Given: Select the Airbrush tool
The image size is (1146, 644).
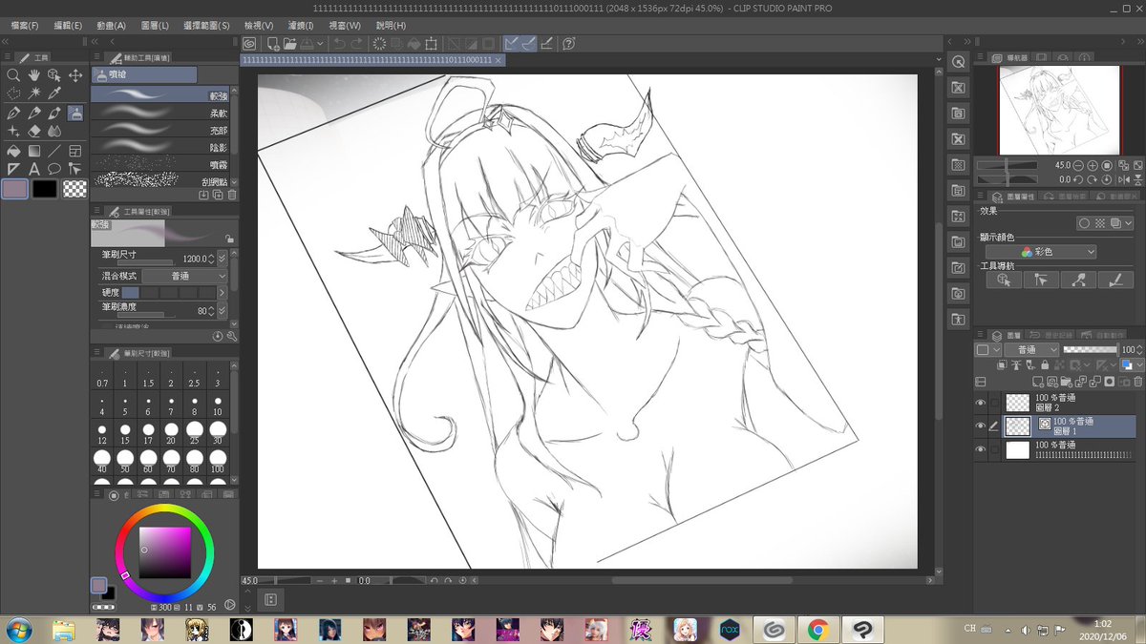Looking at the screenshot, I should point(75,113).
